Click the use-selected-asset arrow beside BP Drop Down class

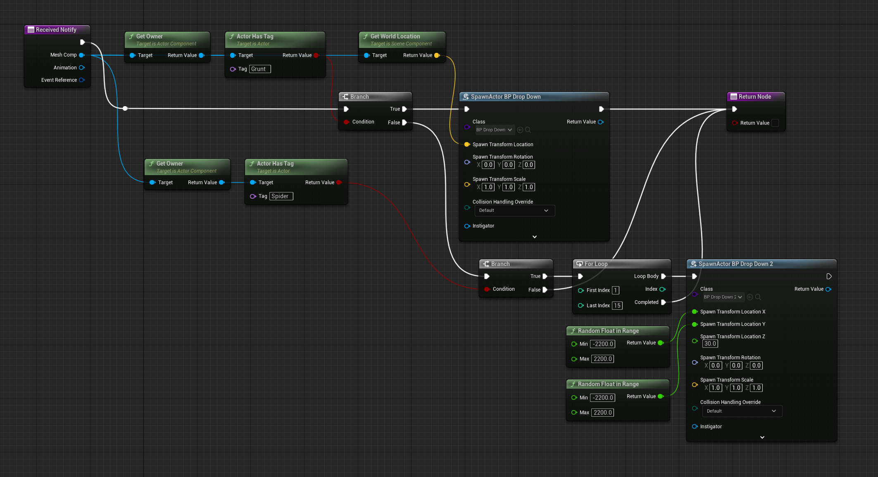pos(520,130)
